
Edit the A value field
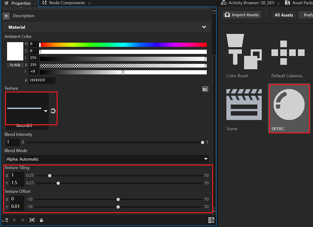(x=34, y=65)
